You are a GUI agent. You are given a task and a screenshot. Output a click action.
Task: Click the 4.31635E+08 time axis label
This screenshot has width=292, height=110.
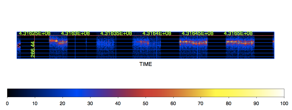(116, 33)
